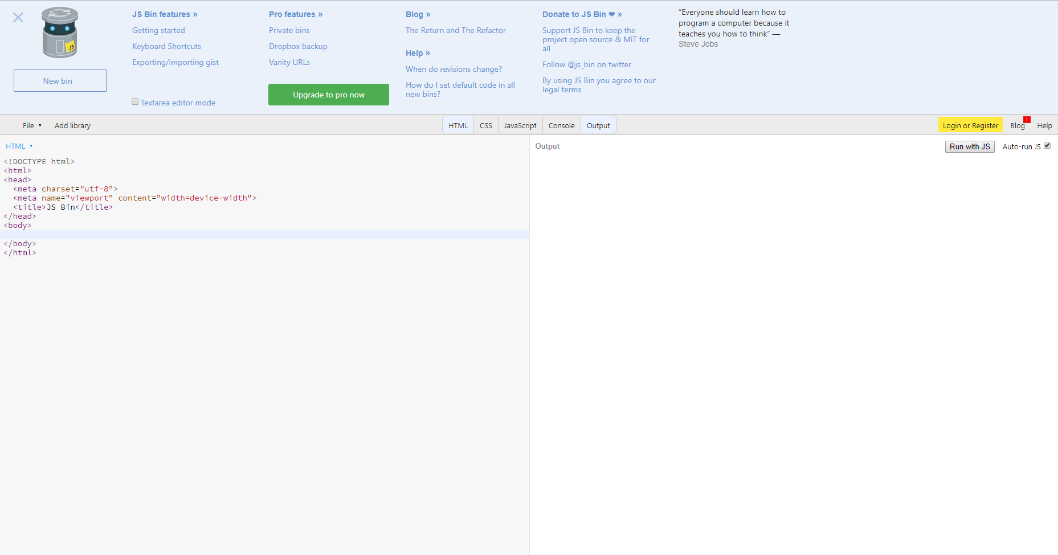Click Run with JS button

[x=970, y=146]
